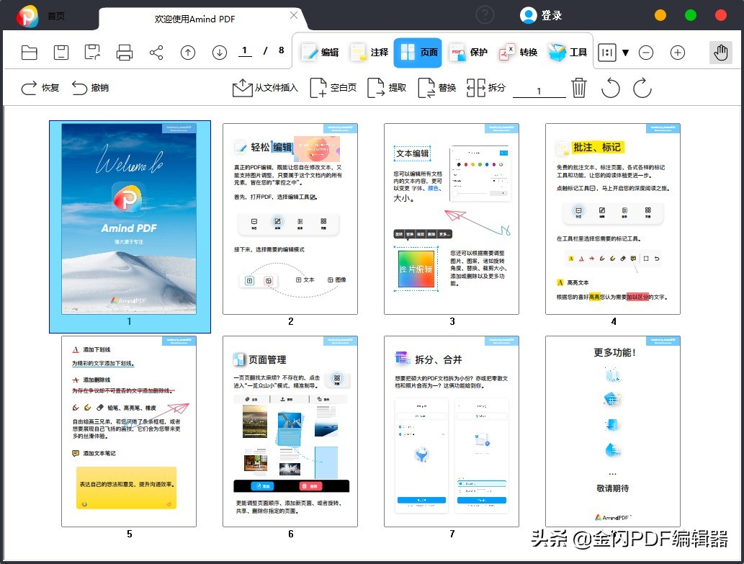Image resolution: width=744 pixels, height=564 pixels.
Task: Click the page layout view icon
Action: 607,53
